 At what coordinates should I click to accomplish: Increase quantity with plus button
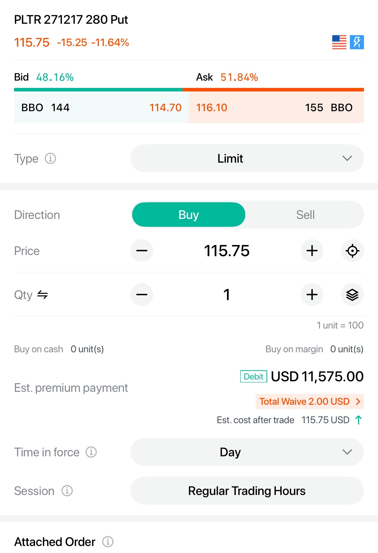tap(312, 295)
